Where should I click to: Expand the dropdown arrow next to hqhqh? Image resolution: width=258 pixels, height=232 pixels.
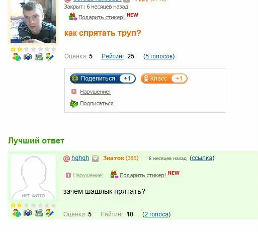point(95,159)
